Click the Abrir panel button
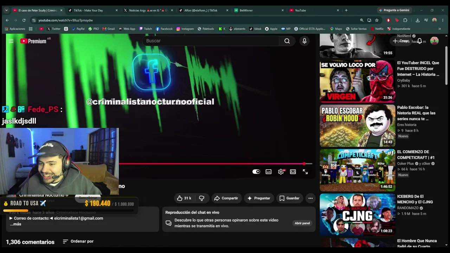Screen dimensions: 450x253 [x=302, y=223]
